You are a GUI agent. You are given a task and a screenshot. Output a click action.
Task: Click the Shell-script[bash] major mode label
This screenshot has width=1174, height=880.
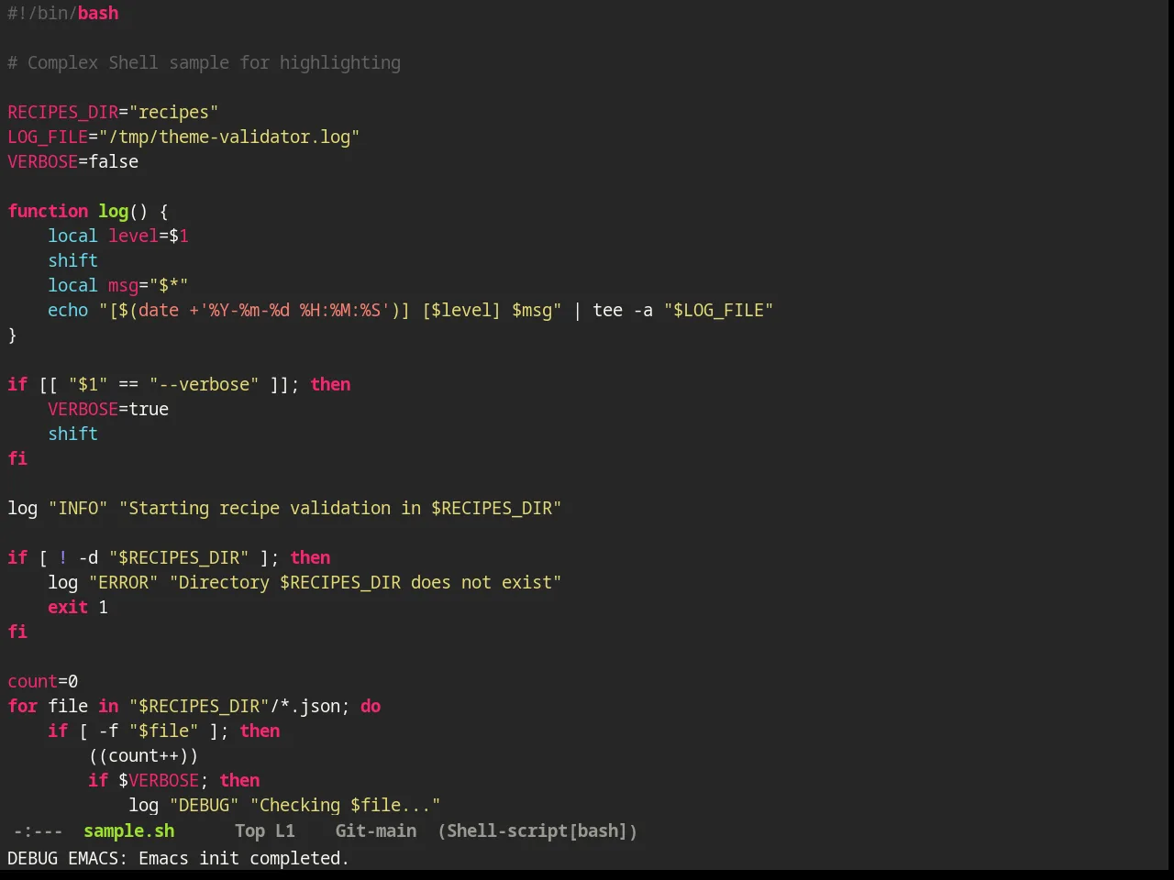(x=537, y=830)
